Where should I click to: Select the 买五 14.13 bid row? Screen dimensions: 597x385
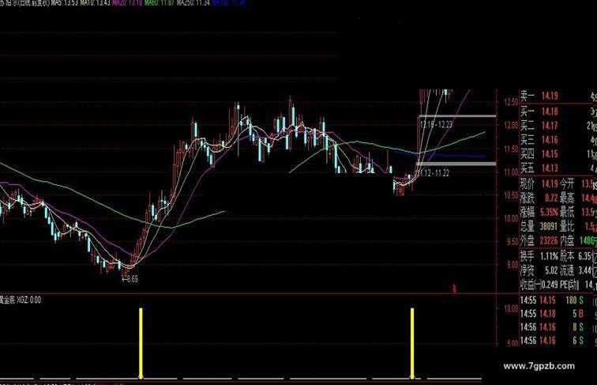click(x=558, y=168)
